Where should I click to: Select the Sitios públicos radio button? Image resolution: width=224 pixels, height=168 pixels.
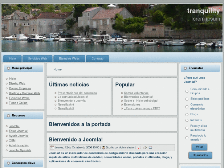point(187,99)
